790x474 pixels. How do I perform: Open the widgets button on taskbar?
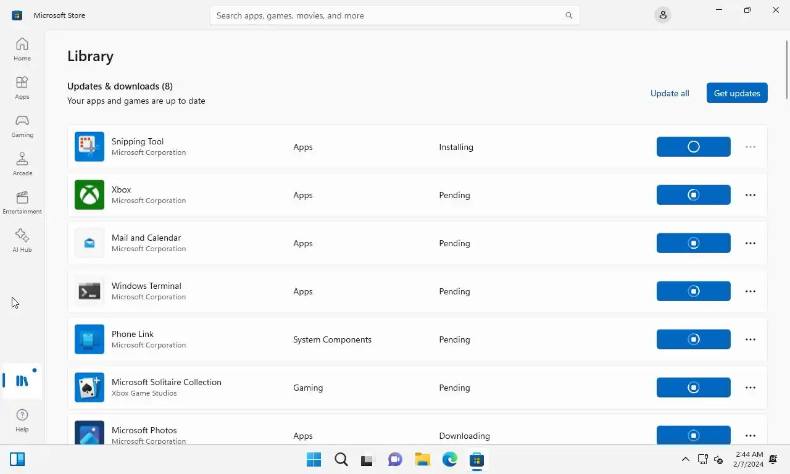coord(17,459)
